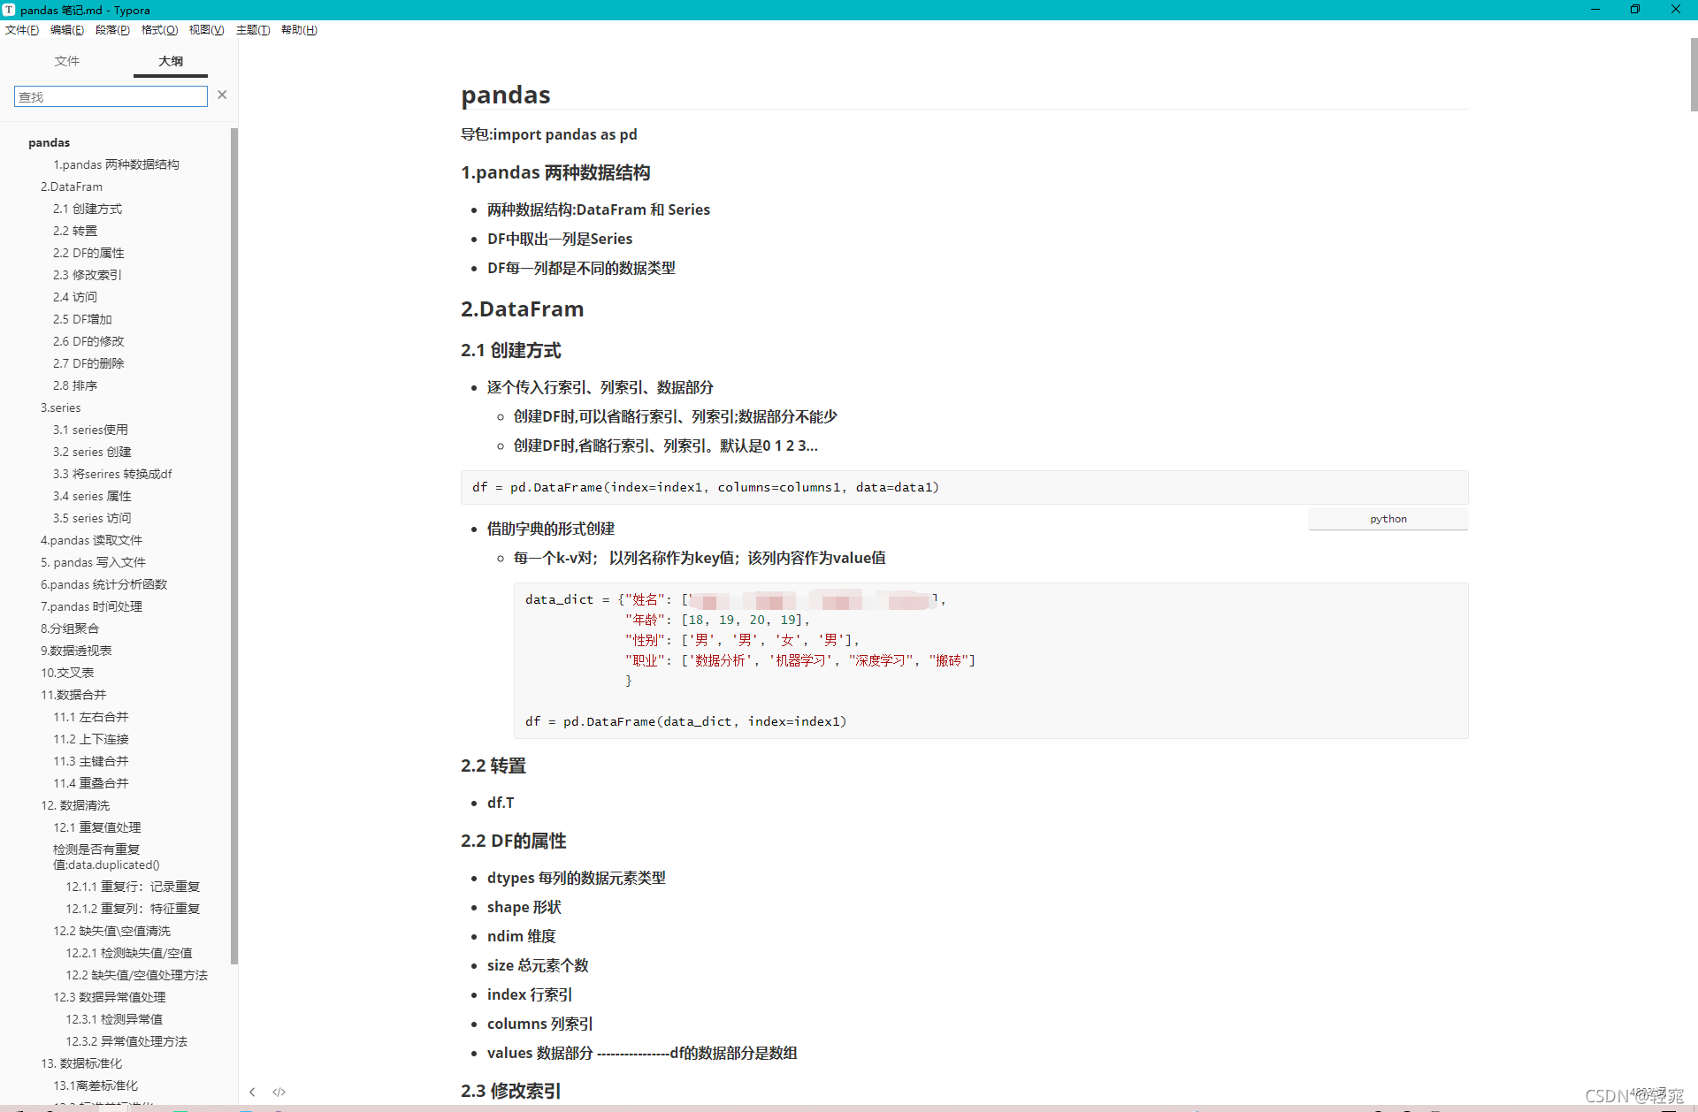The width and height of the screenshot is (1698, 1112).
Task: Go to 13. 数据标准化 outline entry
Action: [81, 1063]
